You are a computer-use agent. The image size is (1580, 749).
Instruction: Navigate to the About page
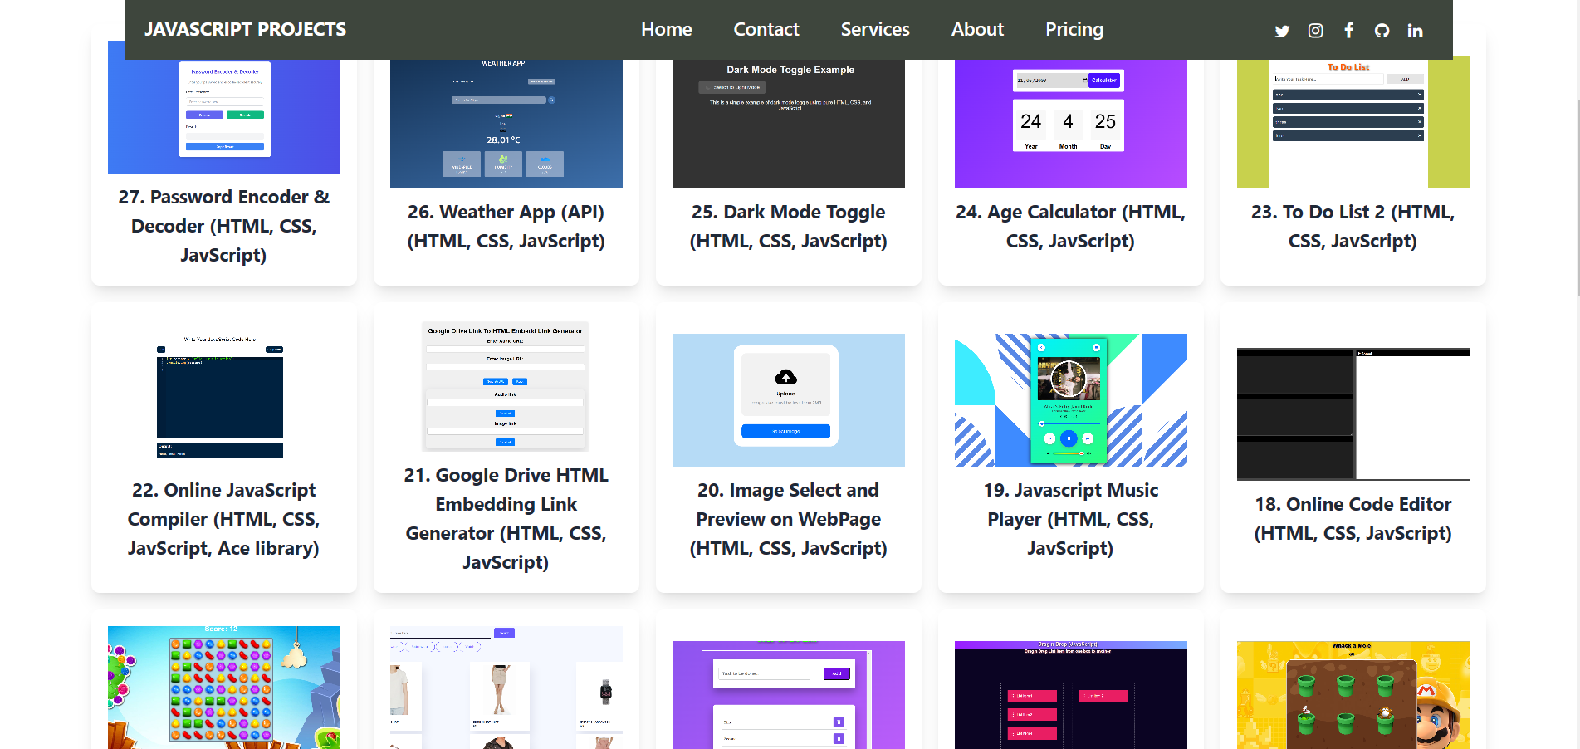(977, 30)
